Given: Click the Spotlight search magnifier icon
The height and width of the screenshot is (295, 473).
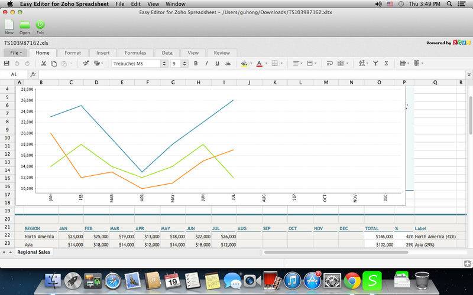Looking at the screenshot, I should pyautogui.click(x=449, y=4).
